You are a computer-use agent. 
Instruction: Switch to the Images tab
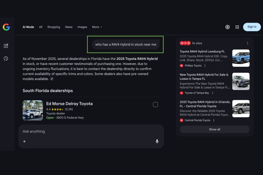pyautogui.click(x=82, y=27)
